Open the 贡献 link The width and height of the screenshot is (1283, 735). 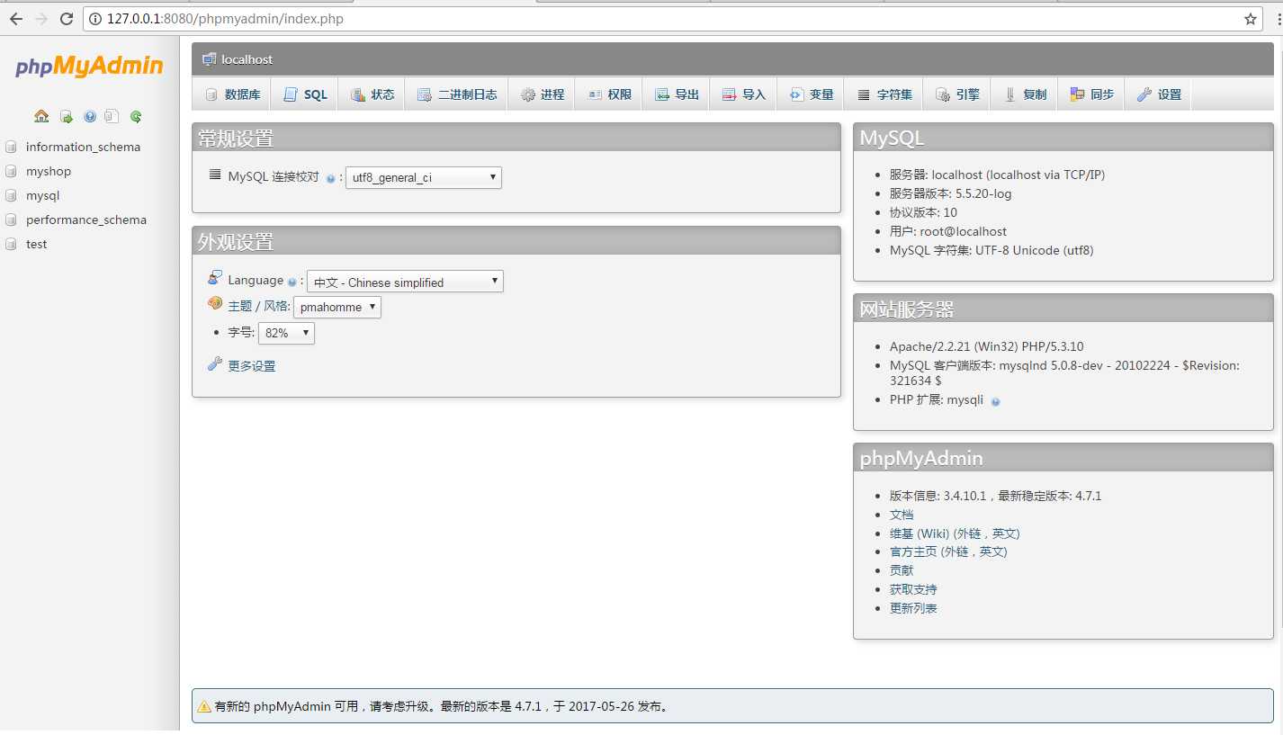[902, 570]
